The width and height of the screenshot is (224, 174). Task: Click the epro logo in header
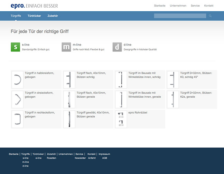[x=34, y=6]
